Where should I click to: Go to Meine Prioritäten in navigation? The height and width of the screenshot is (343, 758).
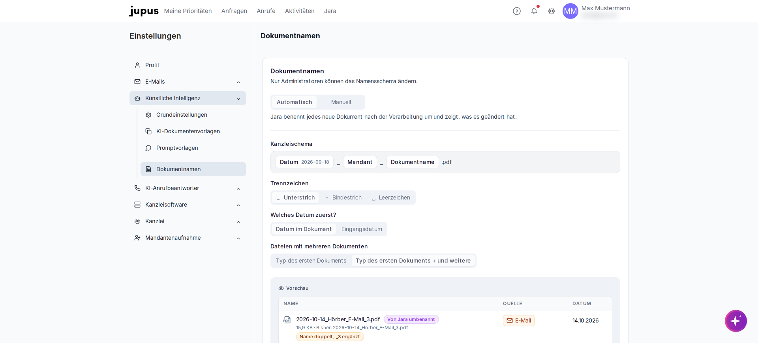[x=188, y=11]
